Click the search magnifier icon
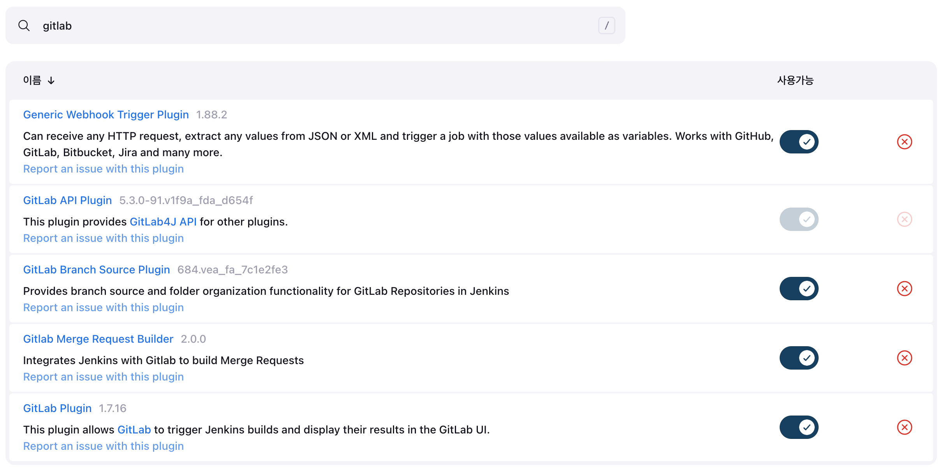 coord(24,26)
